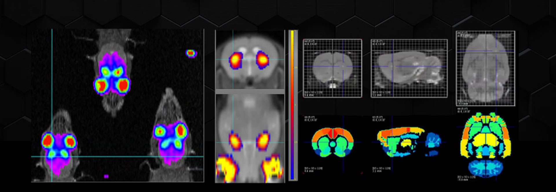Click the yellow region at lower-left of fused image
This screenshot has height=192, width=556.
pos(226,170)
